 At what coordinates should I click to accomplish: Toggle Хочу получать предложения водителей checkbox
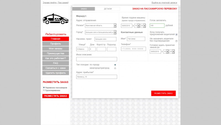click(177, 34)
